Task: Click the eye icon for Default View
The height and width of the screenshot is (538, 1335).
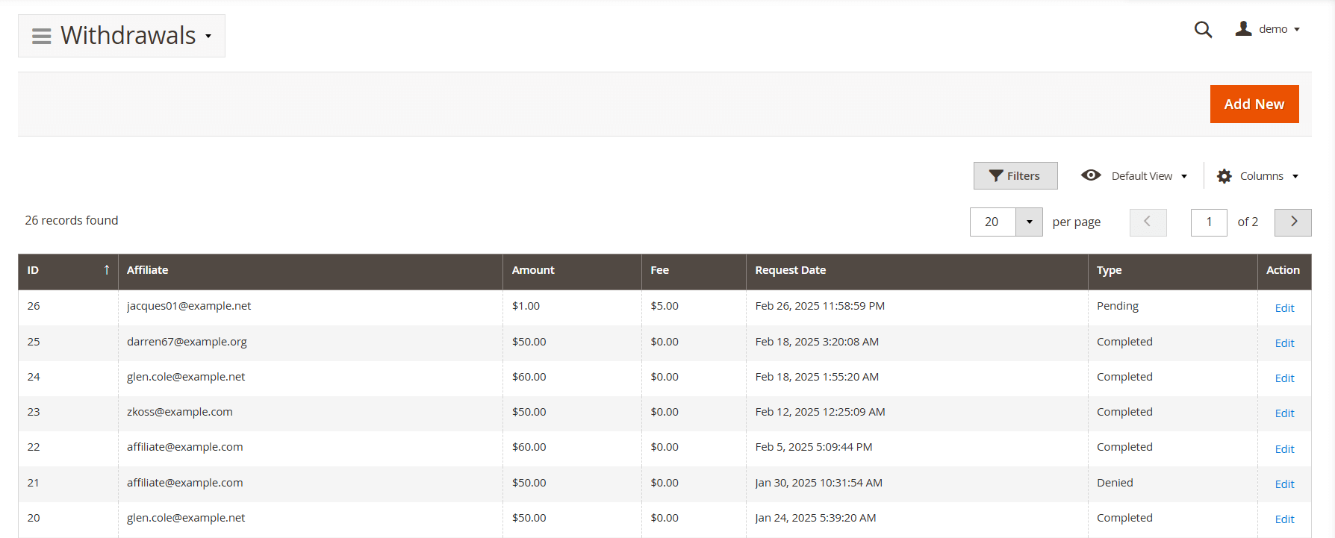Action: point(1091,175)
